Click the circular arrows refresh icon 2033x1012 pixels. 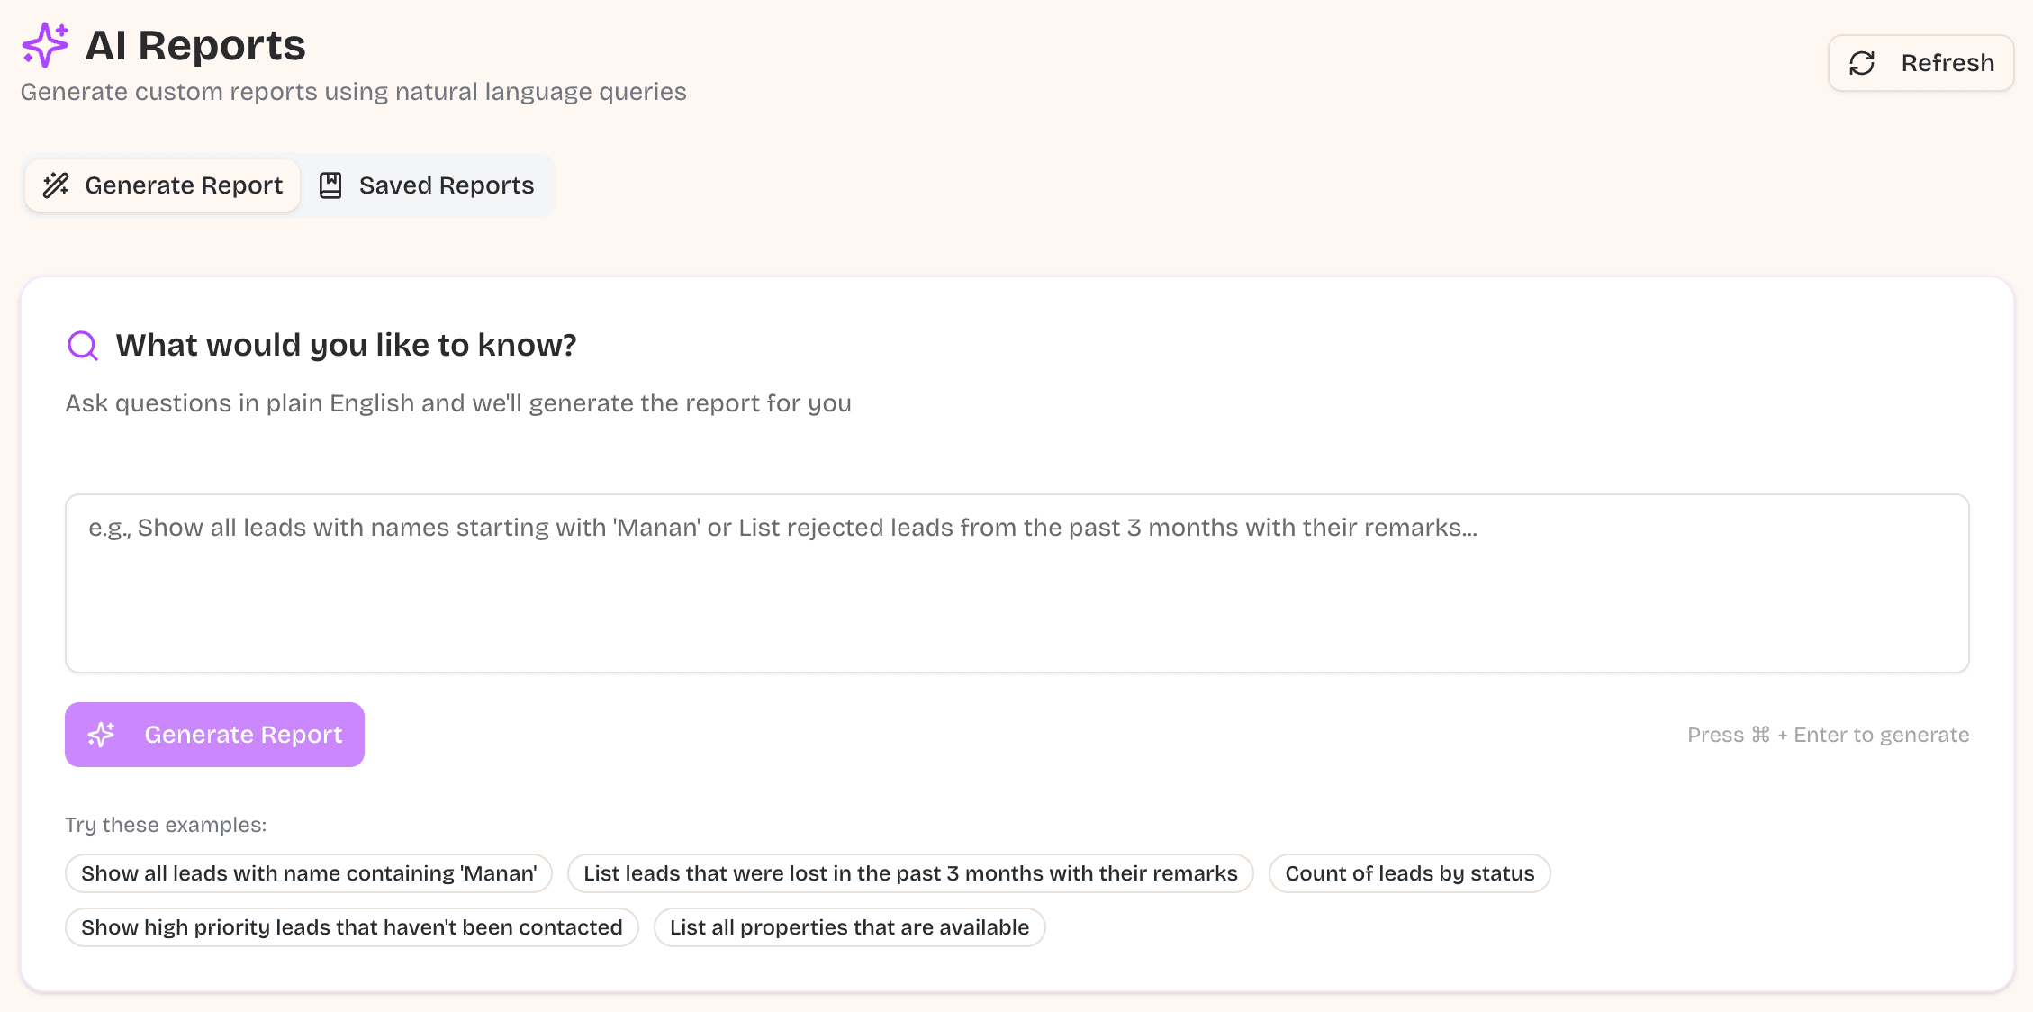click(x=1862, y=63)
